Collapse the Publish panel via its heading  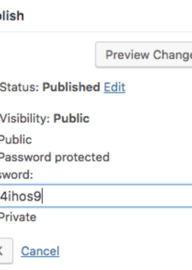(x=12, y=16)
